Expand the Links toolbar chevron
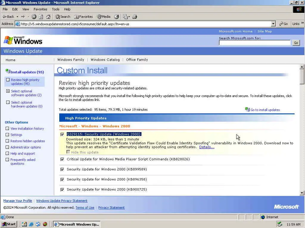 [x=303, y=23]
